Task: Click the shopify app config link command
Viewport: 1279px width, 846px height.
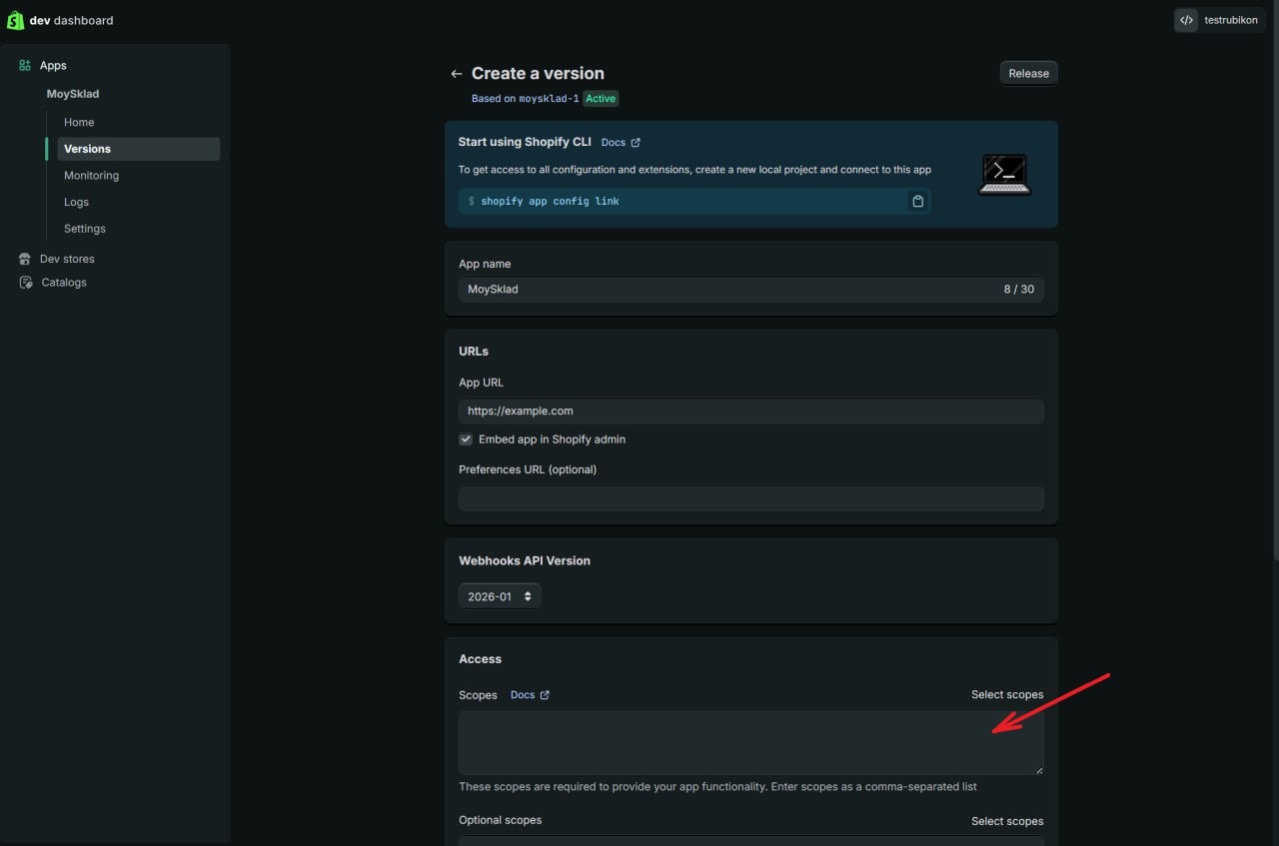Action: click(550, 202)
